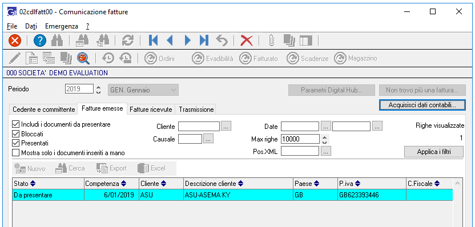Viewport: 475px width, 227px height.
Task: Click the first clock history icon
Action: 108,58
